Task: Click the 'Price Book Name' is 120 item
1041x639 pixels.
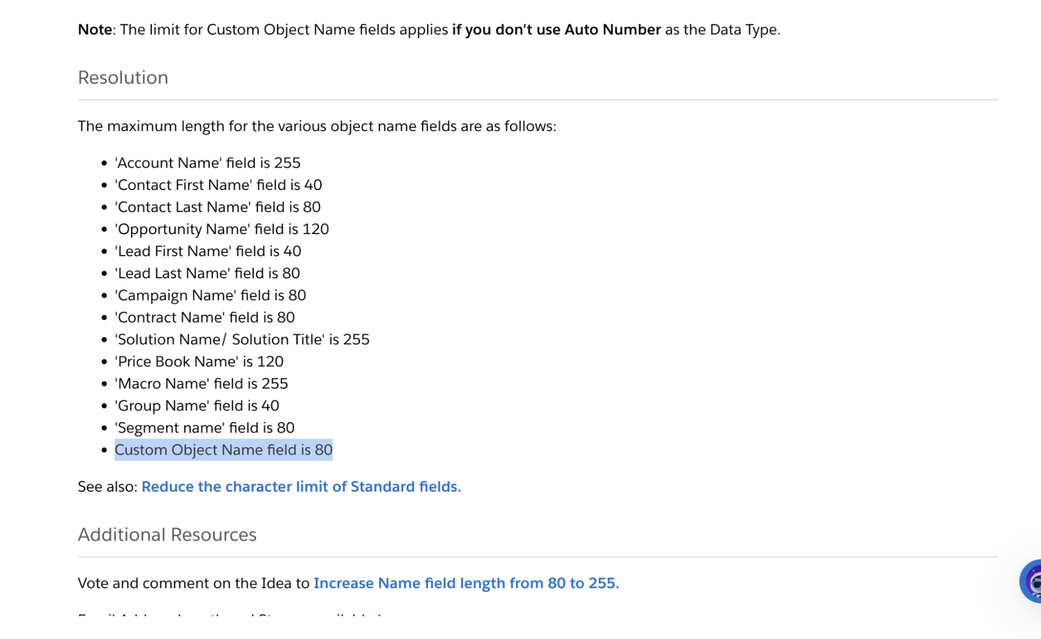Action: [x=199, y=362]
